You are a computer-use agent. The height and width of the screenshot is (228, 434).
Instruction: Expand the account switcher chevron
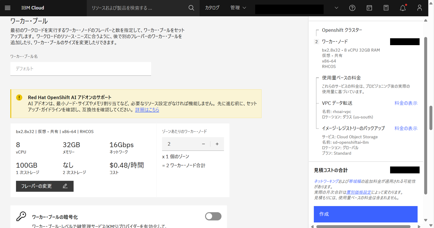(x=336, y=8)
